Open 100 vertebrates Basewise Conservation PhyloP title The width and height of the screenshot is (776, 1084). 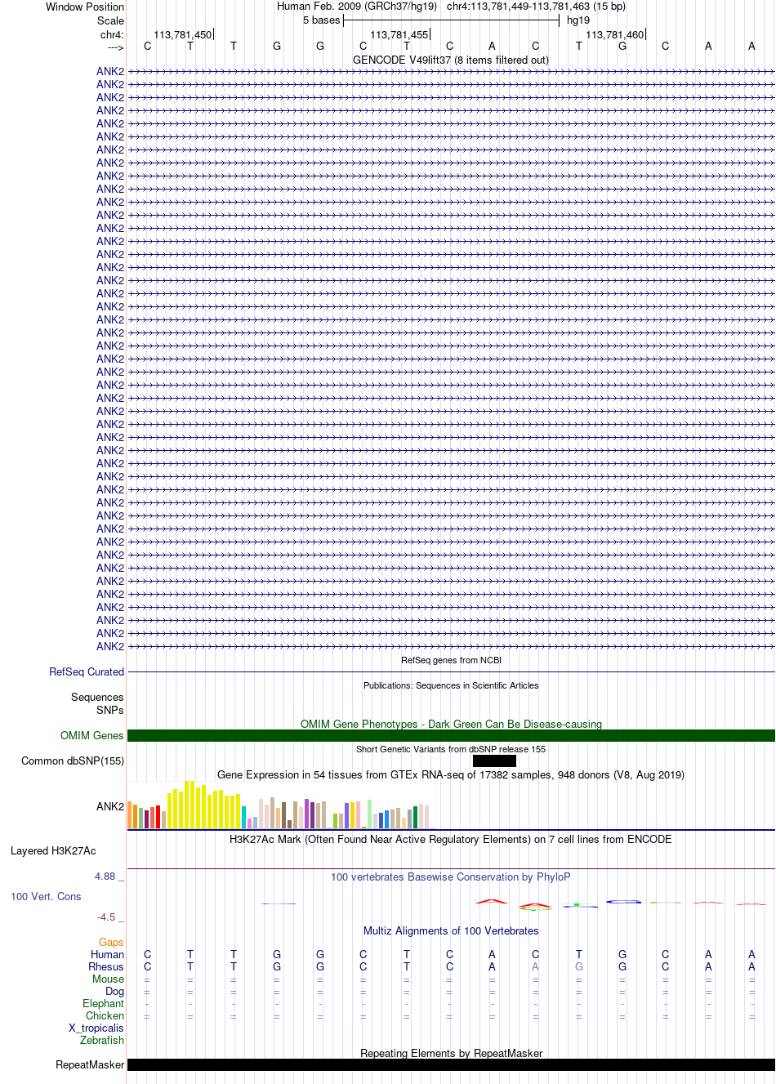click(x=451, y=877)
